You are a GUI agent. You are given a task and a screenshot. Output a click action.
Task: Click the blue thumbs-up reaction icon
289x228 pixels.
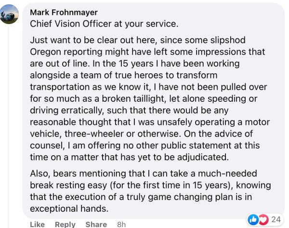tap(252, 219)
